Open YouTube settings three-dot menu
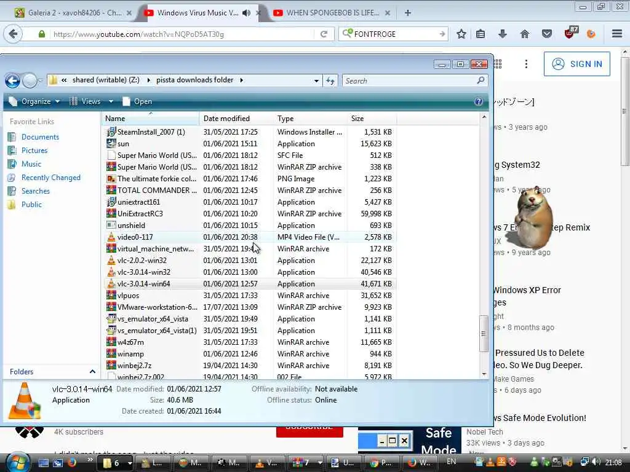This screenshot has height=472, width=630. [x=526, y=64]
